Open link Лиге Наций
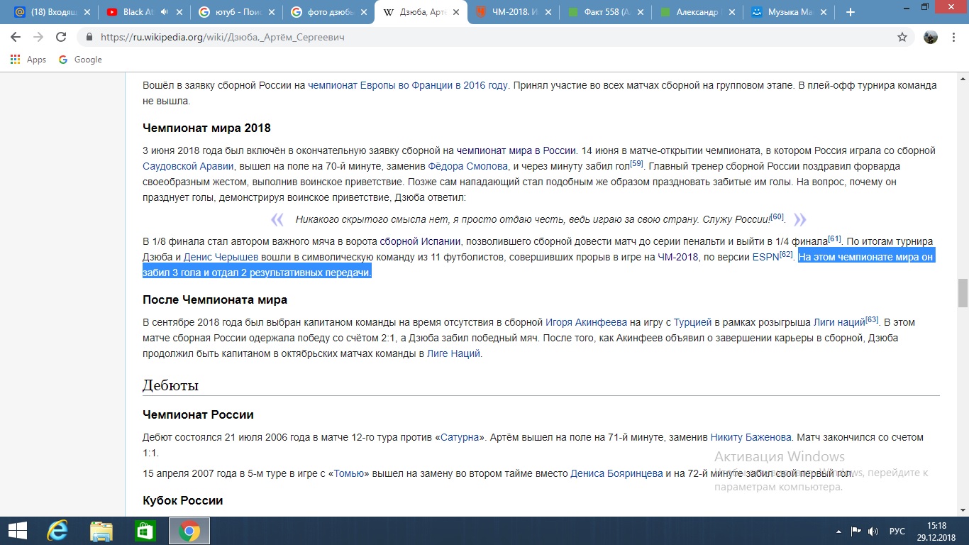Image resolution: width=969 pixels, height=545 pixels. click(x=453, y=353)
